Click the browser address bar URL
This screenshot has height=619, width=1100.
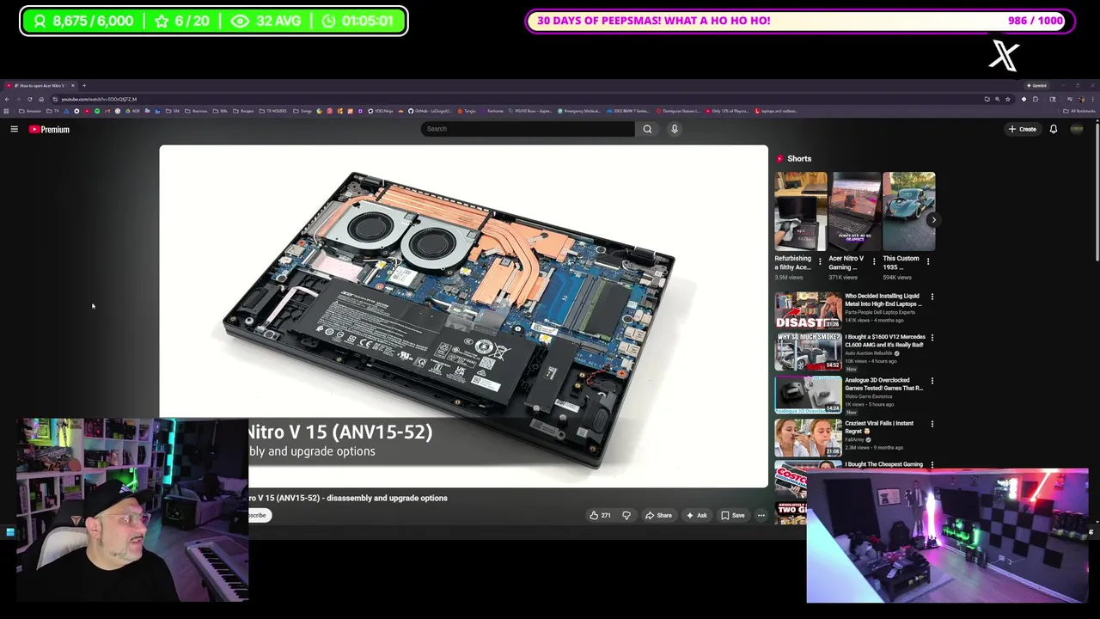pyautogui.click(x=99, y=99)
